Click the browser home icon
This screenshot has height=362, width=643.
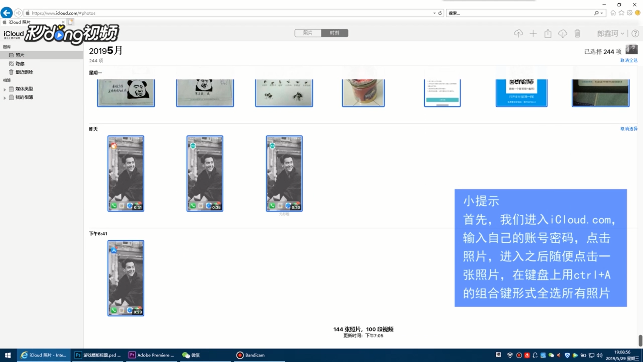(x=613, y=13)
